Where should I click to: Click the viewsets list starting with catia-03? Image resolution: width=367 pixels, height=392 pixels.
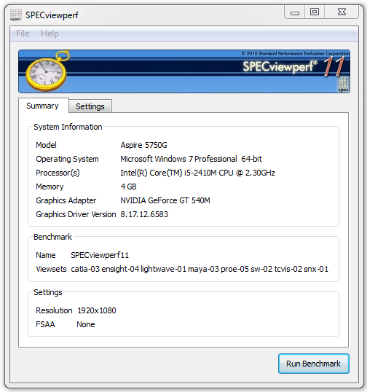200,269
